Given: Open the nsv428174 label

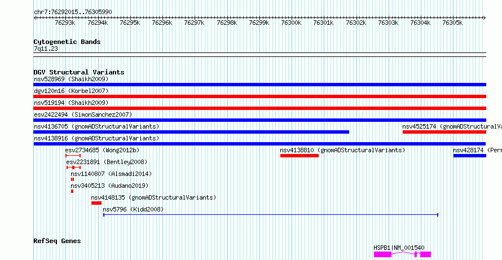Looking at the screenshot, I should [x=477, y=150].
